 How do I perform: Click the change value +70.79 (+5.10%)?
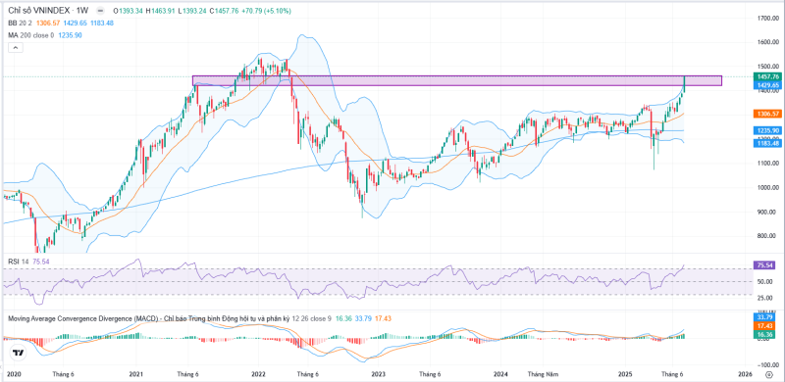tap(266, 11)
